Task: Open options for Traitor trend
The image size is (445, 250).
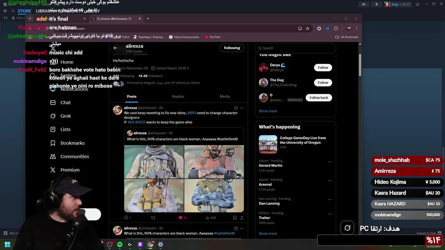Action: (330, 214)
